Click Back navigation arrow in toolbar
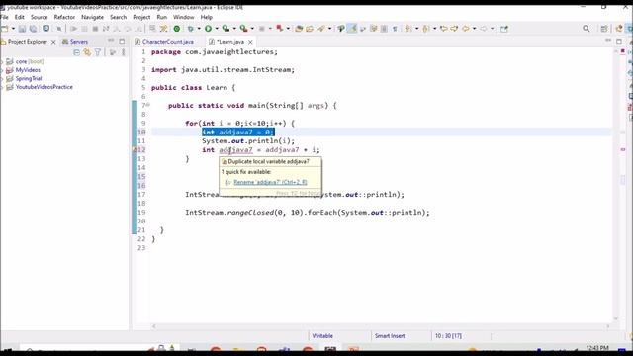This screenshot has height=356, width=633. (x=466, y=29)
